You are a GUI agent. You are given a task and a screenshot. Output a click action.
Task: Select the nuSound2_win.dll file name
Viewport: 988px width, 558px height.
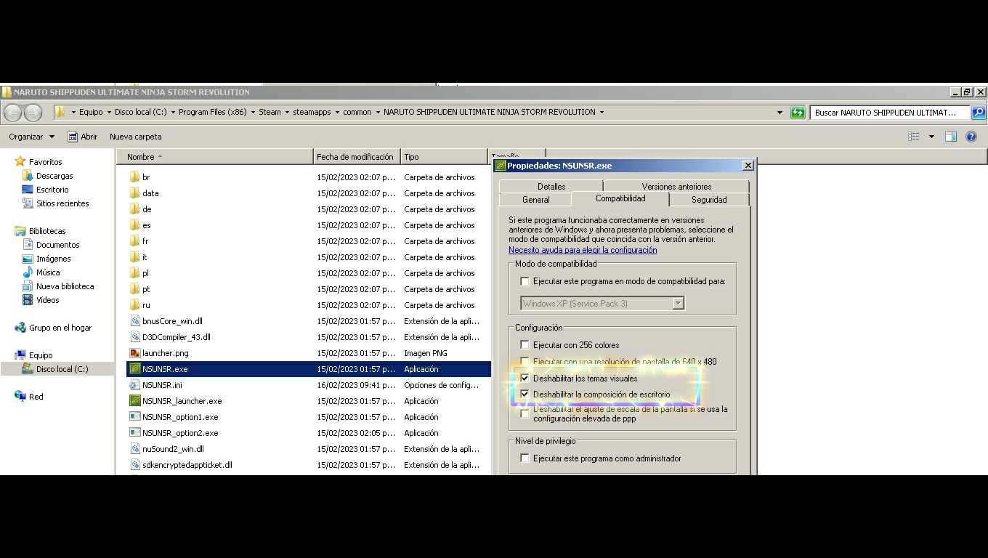click(173, 449)
